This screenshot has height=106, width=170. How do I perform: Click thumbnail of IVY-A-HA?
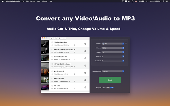[45, 87]
